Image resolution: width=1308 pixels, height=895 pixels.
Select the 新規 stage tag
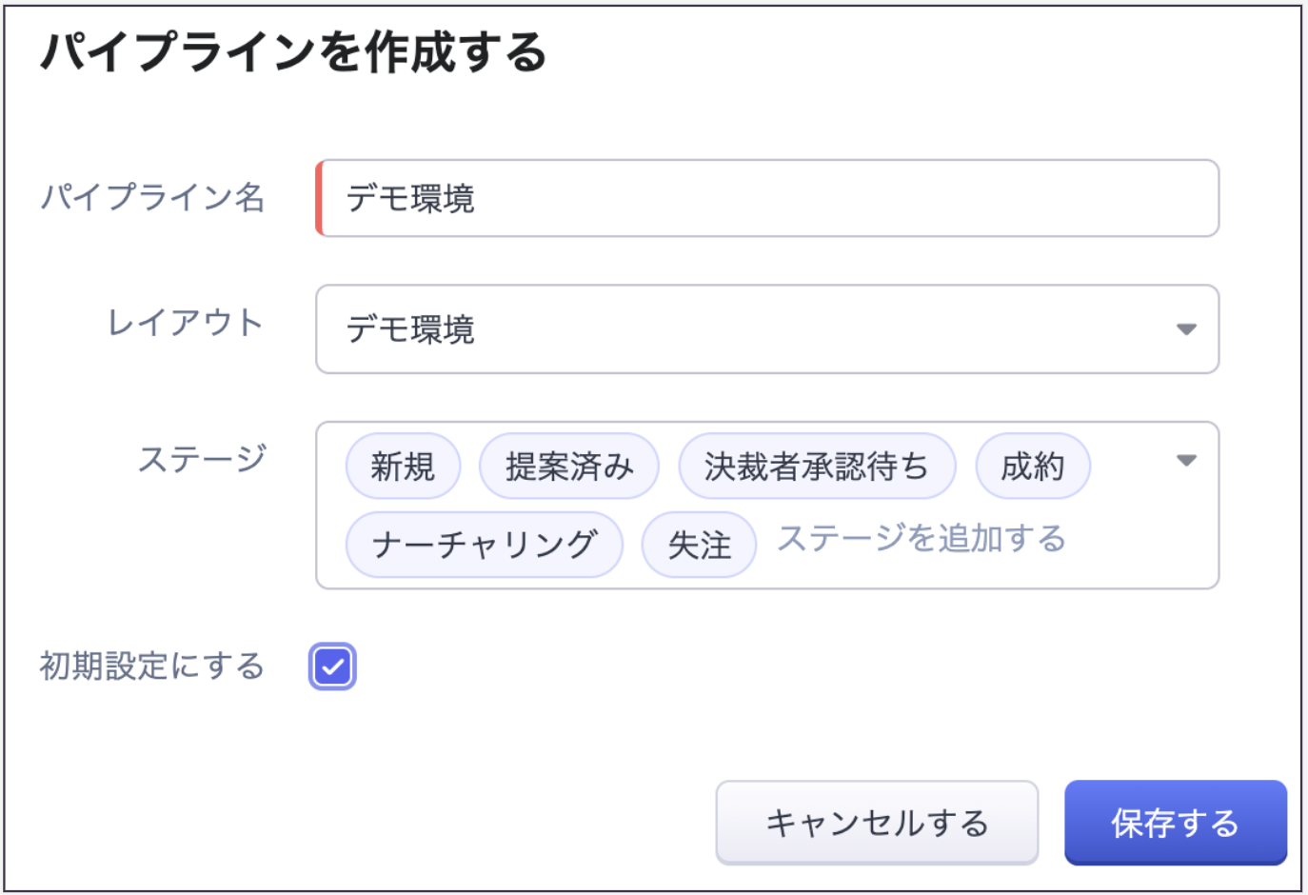click(x=403, y=467)
